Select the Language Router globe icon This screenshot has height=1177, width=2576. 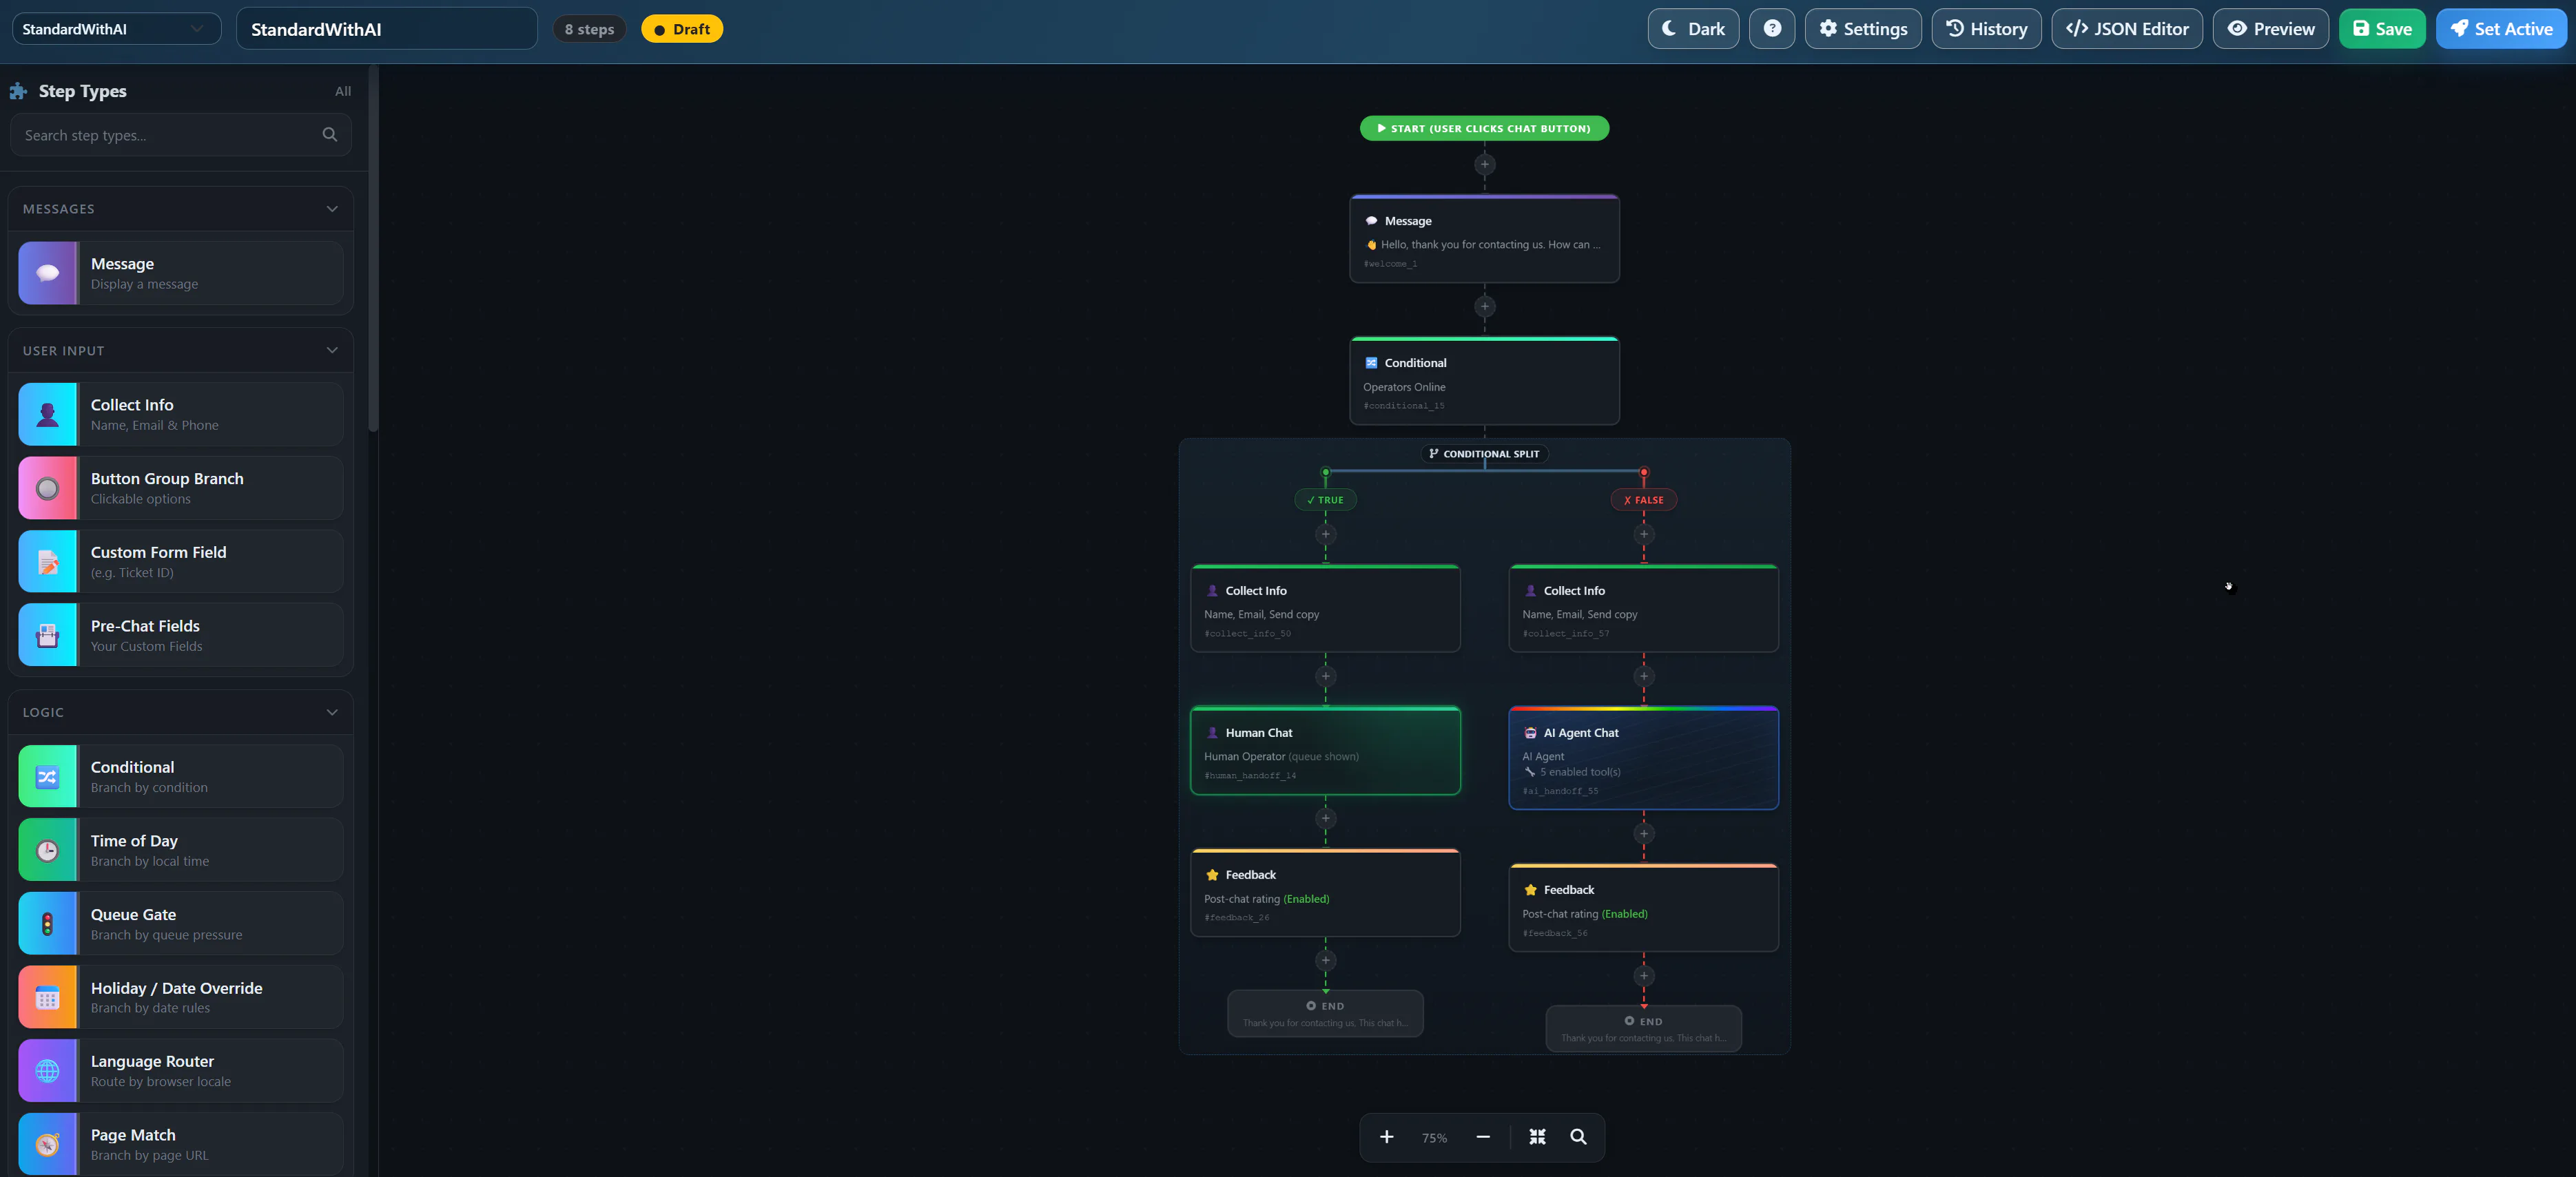click(48, 1071)
